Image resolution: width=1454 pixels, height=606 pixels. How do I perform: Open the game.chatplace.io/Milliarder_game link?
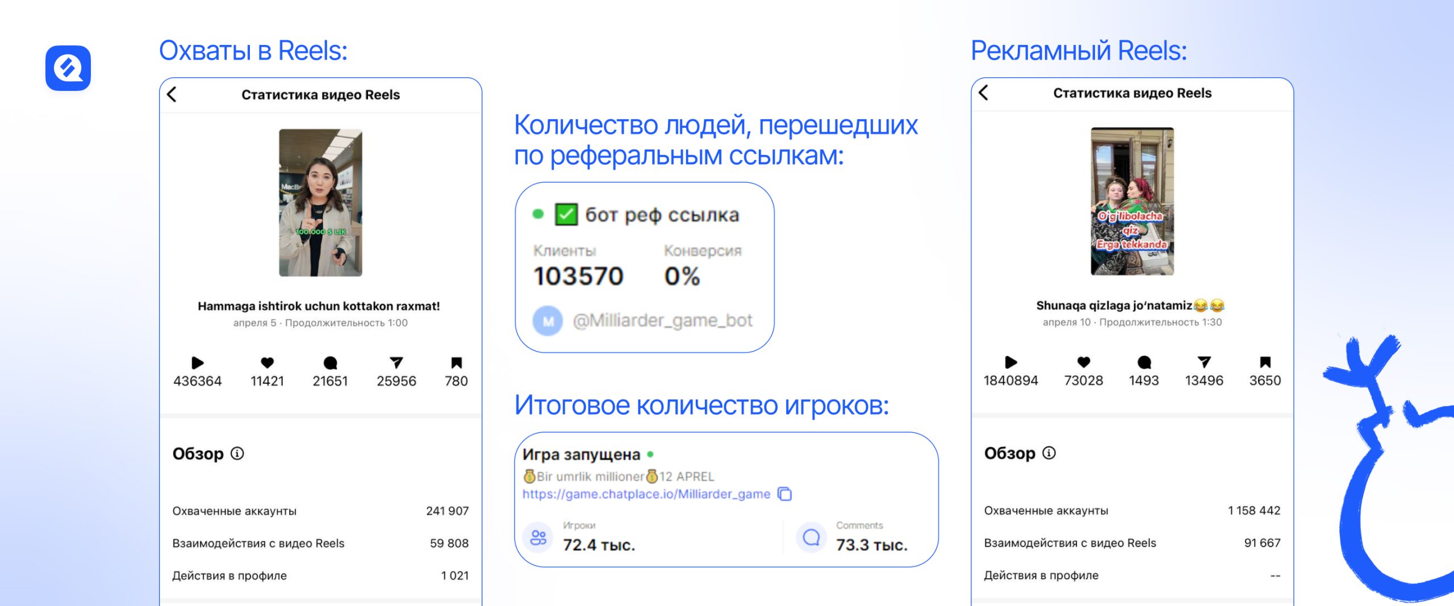point(646,494)
